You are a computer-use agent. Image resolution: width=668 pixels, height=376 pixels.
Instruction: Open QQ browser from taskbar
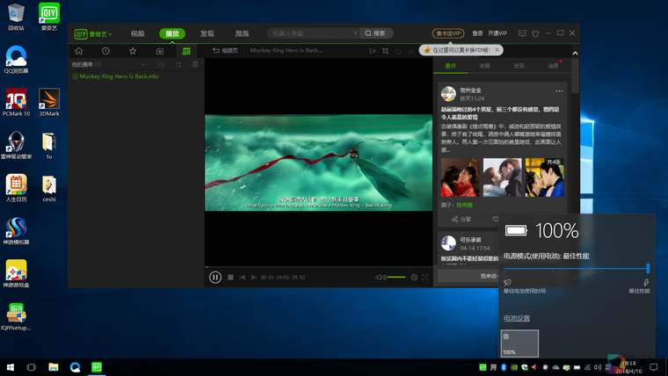(x=75, y=367)
